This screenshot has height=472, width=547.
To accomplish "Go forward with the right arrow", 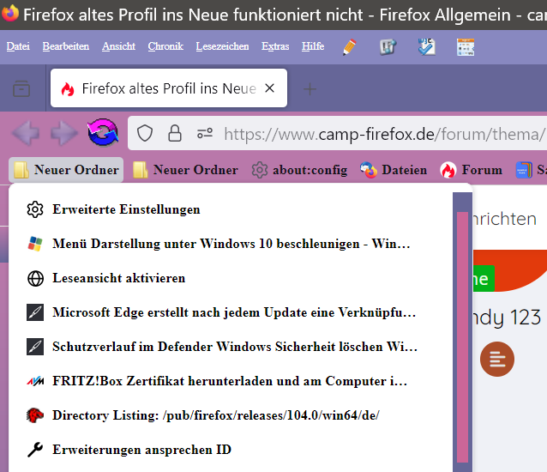I will [x=63, y=133].
